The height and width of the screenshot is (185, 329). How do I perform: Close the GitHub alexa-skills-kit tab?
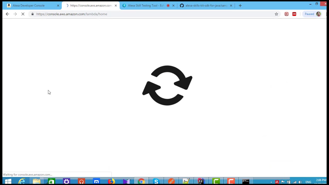tap(231, 5)
